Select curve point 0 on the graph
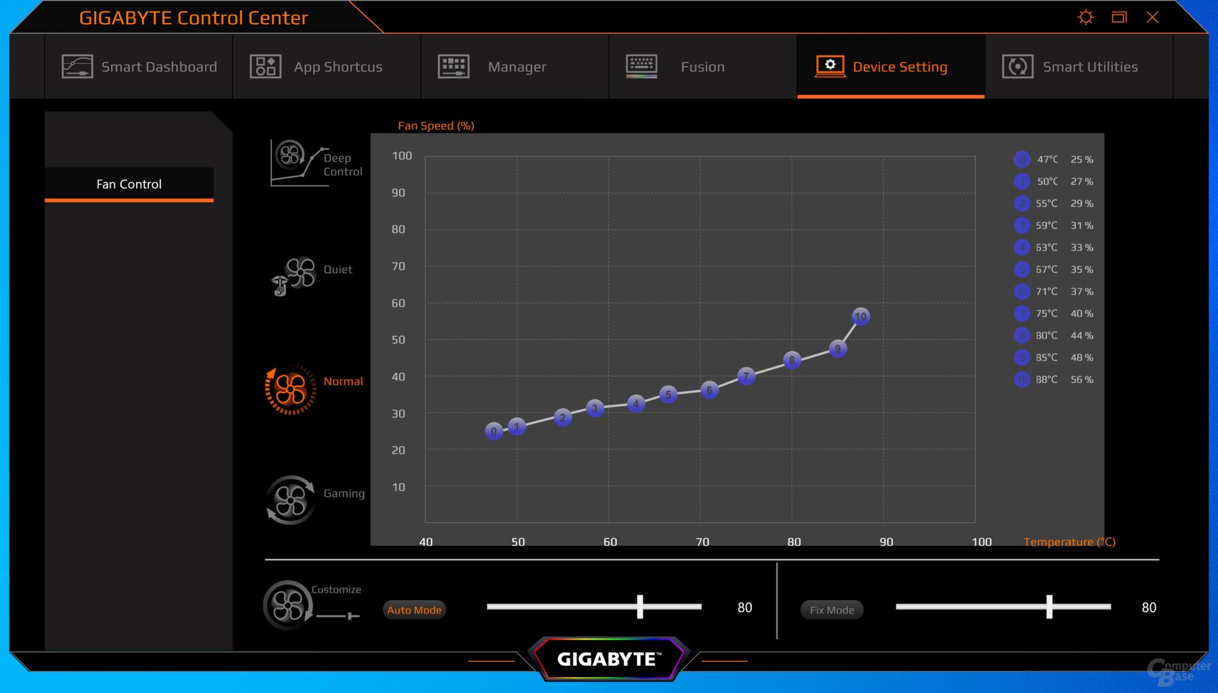Image resolution: width=1218 pixels, height=693 pixels. point(494,431)
